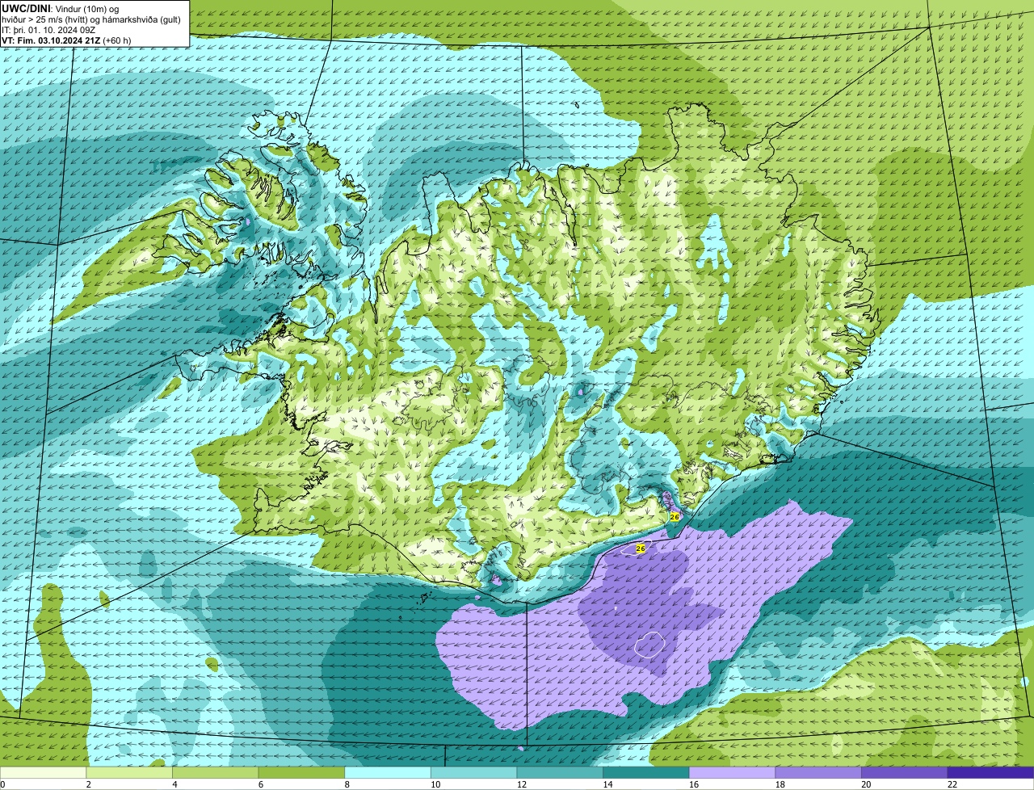Click the scale value "0" on the legend
Viewport: 1034px width, 790px height.
pyautogui.click(x=2, y=784)
